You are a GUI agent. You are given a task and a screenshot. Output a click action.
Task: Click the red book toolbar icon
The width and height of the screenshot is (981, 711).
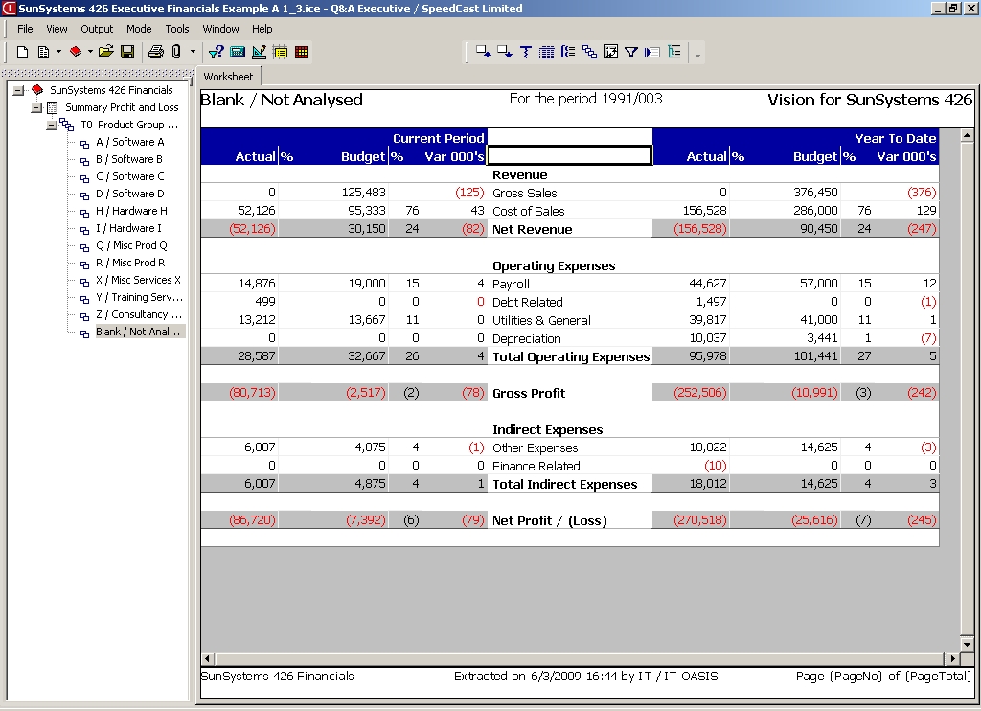point(76,52)
